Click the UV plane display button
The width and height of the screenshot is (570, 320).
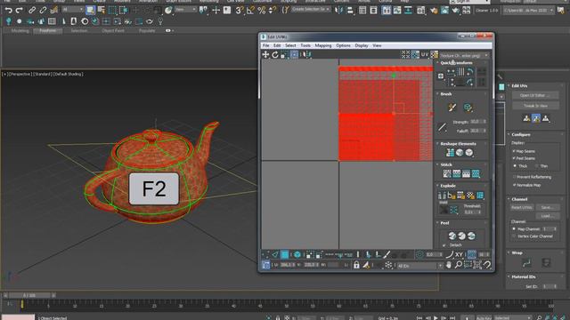[x=425, y=55]
